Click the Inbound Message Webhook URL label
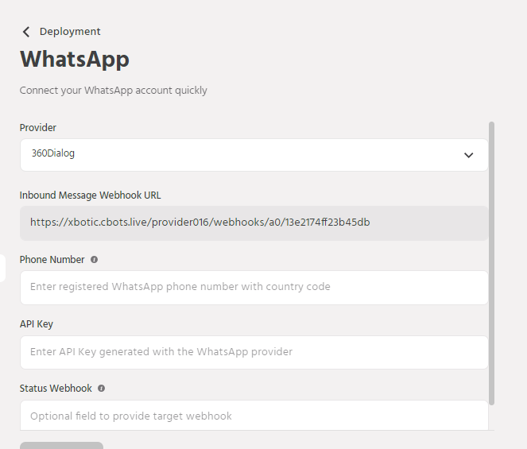Viewport: 527px width, 449px height. [x=91, y=195]
